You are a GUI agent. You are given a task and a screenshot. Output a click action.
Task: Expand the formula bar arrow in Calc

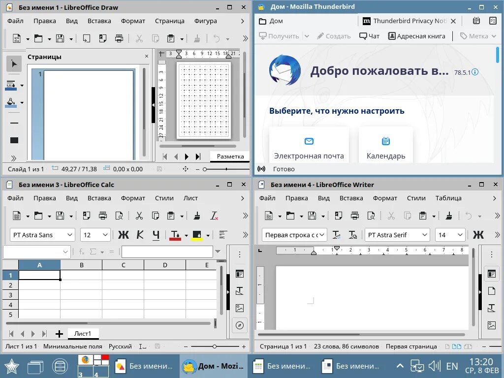tap(218, 252)
